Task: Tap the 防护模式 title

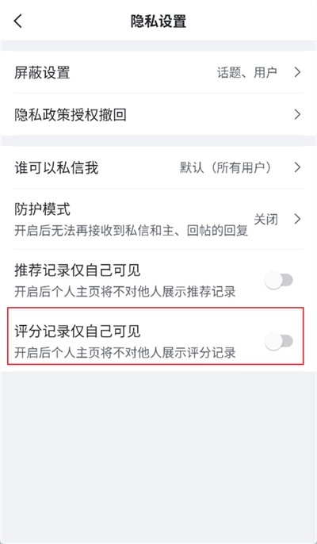Action: point(42,209)
